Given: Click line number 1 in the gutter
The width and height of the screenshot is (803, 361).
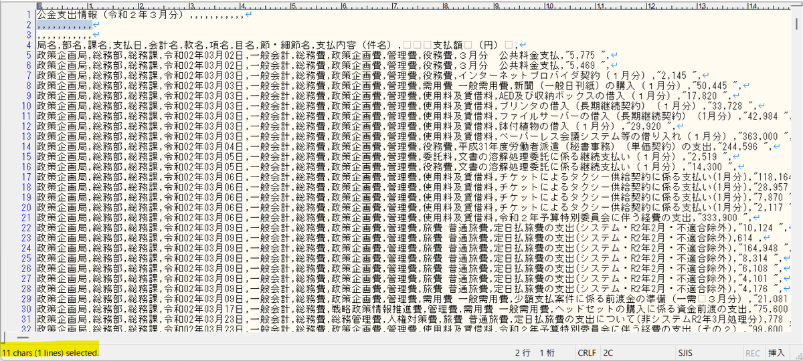Looking at the screenshot, I should click(28, 14).
